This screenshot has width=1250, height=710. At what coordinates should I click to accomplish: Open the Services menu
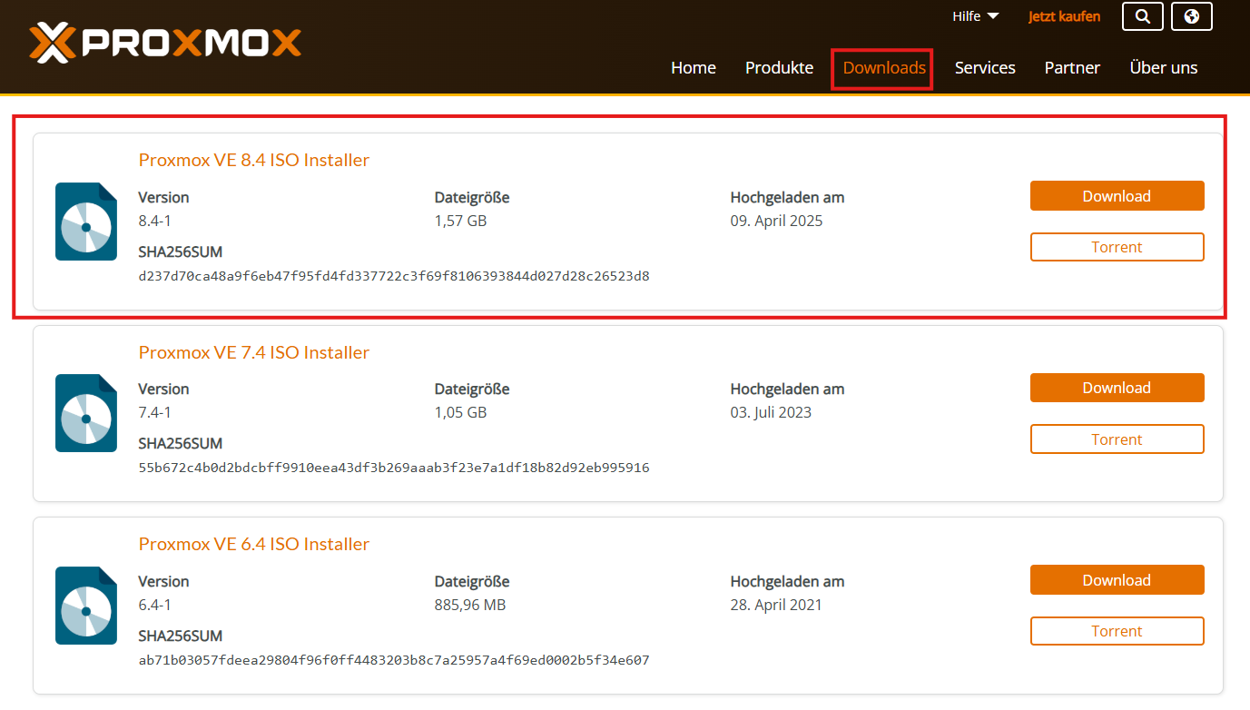(x=985, y=68)
